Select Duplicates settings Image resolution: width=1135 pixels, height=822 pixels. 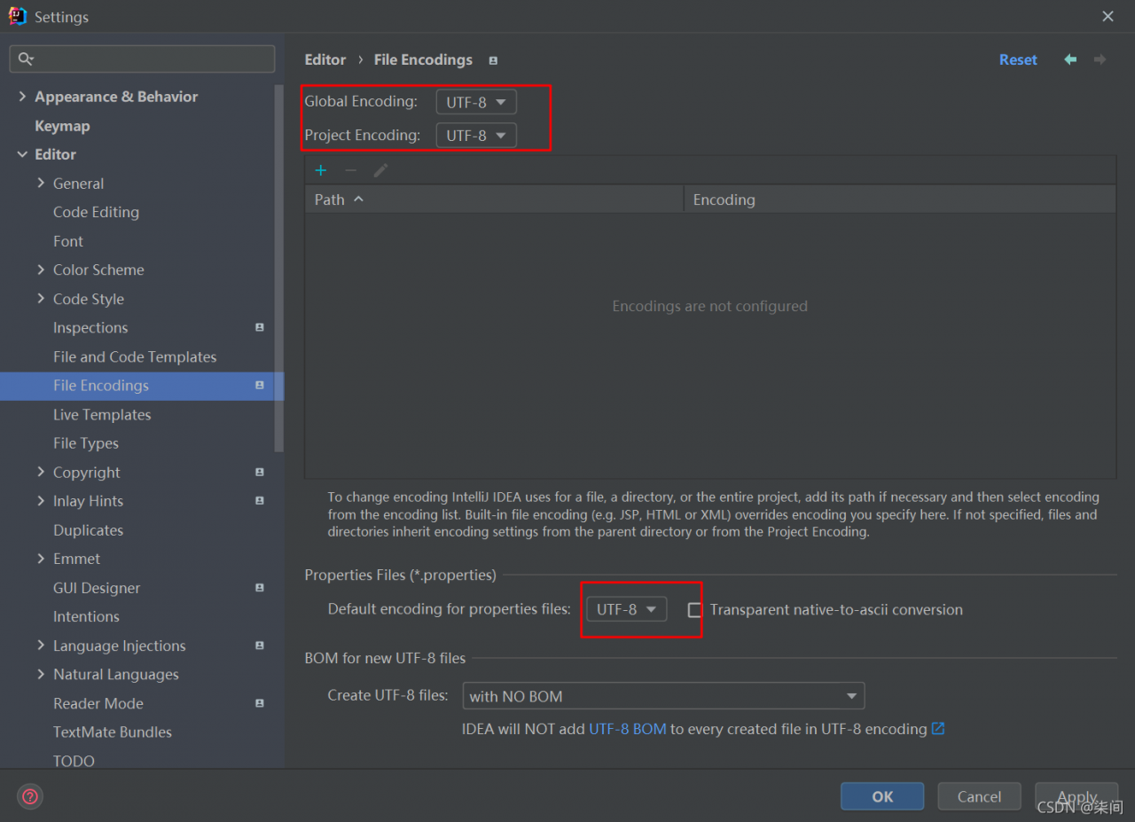(88, 530)
